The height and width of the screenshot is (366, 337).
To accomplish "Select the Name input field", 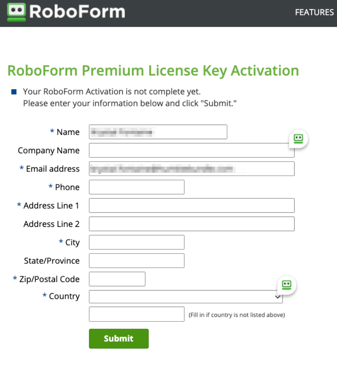I will point(158,132).
